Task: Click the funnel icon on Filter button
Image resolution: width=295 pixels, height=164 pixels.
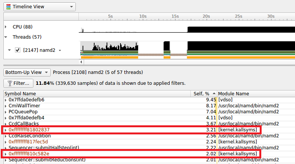Action: [x=9, y=83]
